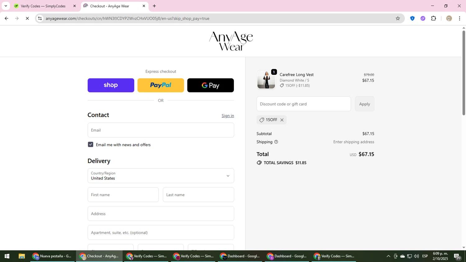Click the address bar URL
This screenshot has width=466, height=262.
(x=127, y=18)
